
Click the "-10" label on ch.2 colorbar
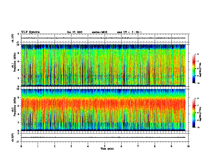pyautogui.click(x=198, y=128)
